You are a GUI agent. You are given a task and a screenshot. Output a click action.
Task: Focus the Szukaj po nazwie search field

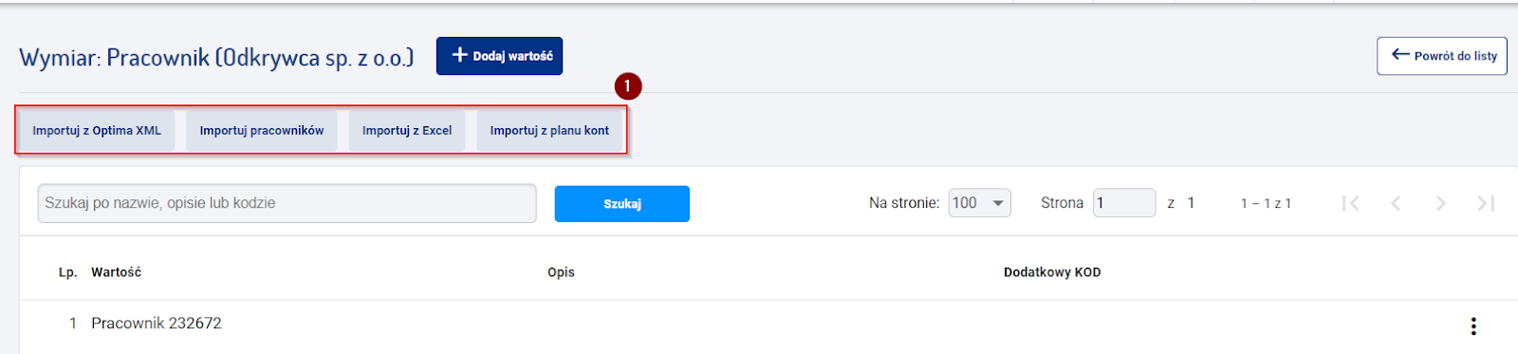(x=287, y=203)
